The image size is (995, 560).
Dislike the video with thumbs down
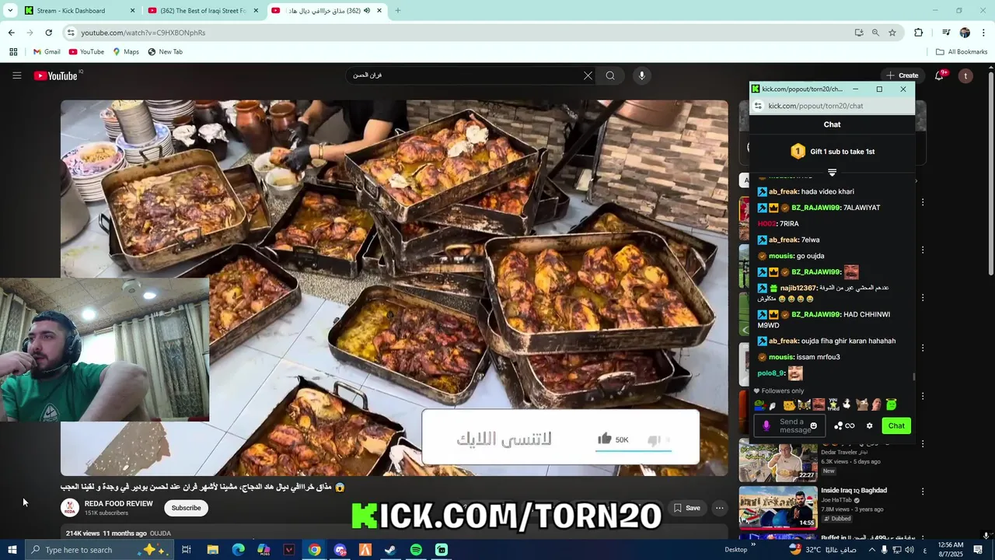pos(654,440)
